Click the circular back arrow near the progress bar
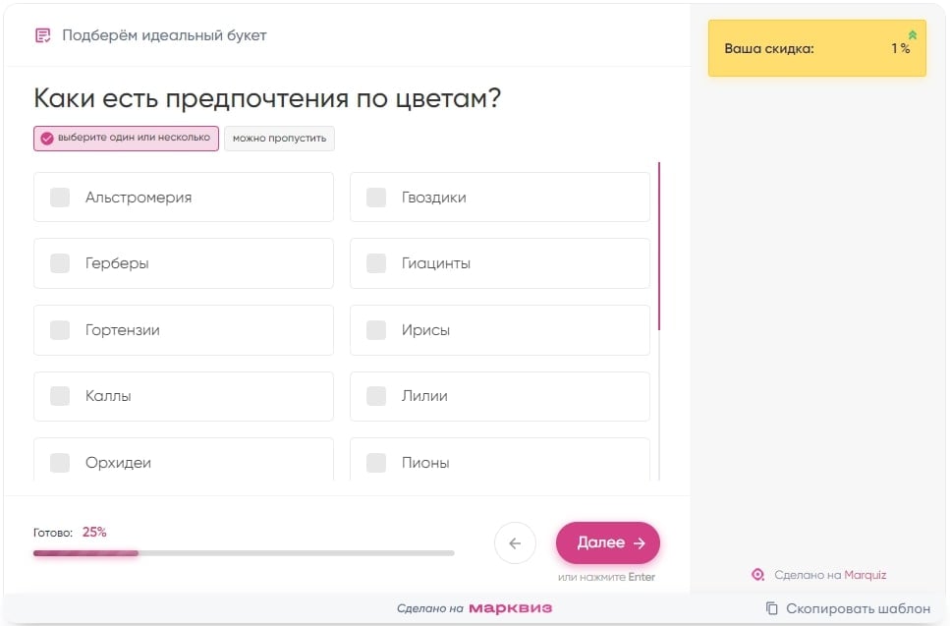The height and width of the screenshot is (626, 950). coord(515,542)
